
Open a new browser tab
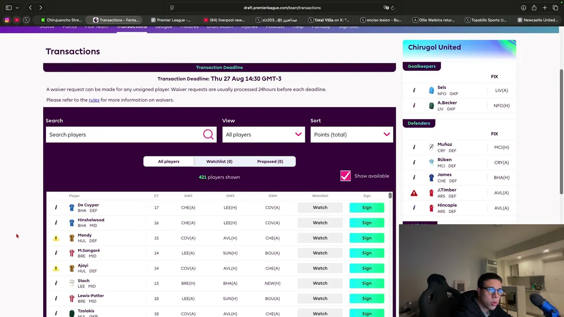click(x=545, y=7)
